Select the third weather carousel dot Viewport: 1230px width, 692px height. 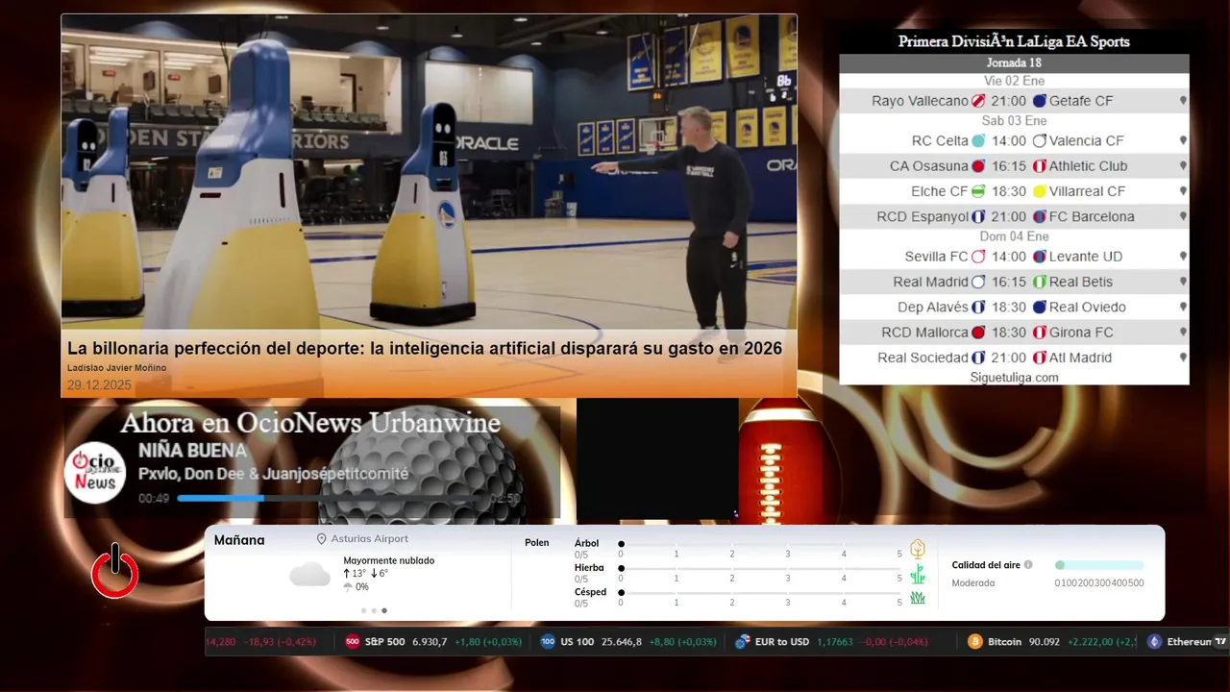pyautogui.click(x=384, y=610)
